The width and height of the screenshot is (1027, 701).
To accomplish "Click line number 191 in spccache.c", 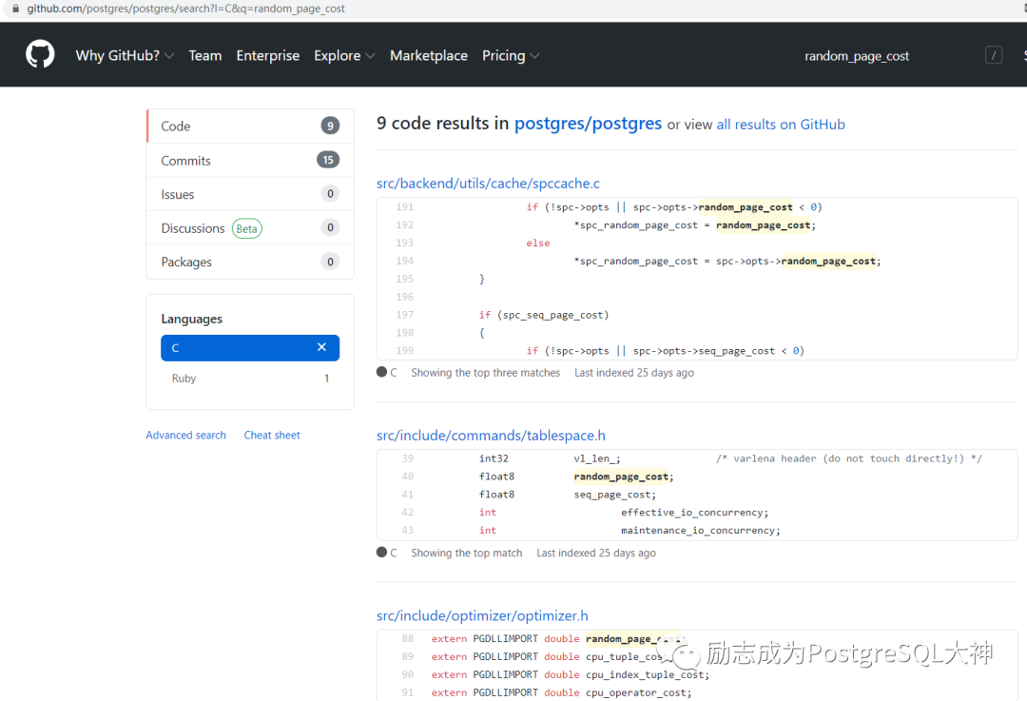I will click(405, 207).
